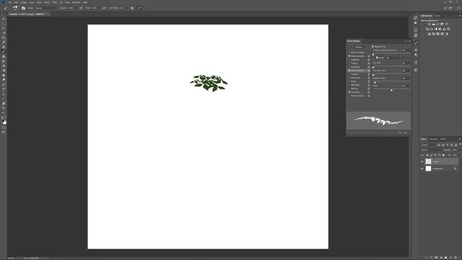Open the foreground color swatch
Viewport: 462px width, 260px height.
coord(3,121)
